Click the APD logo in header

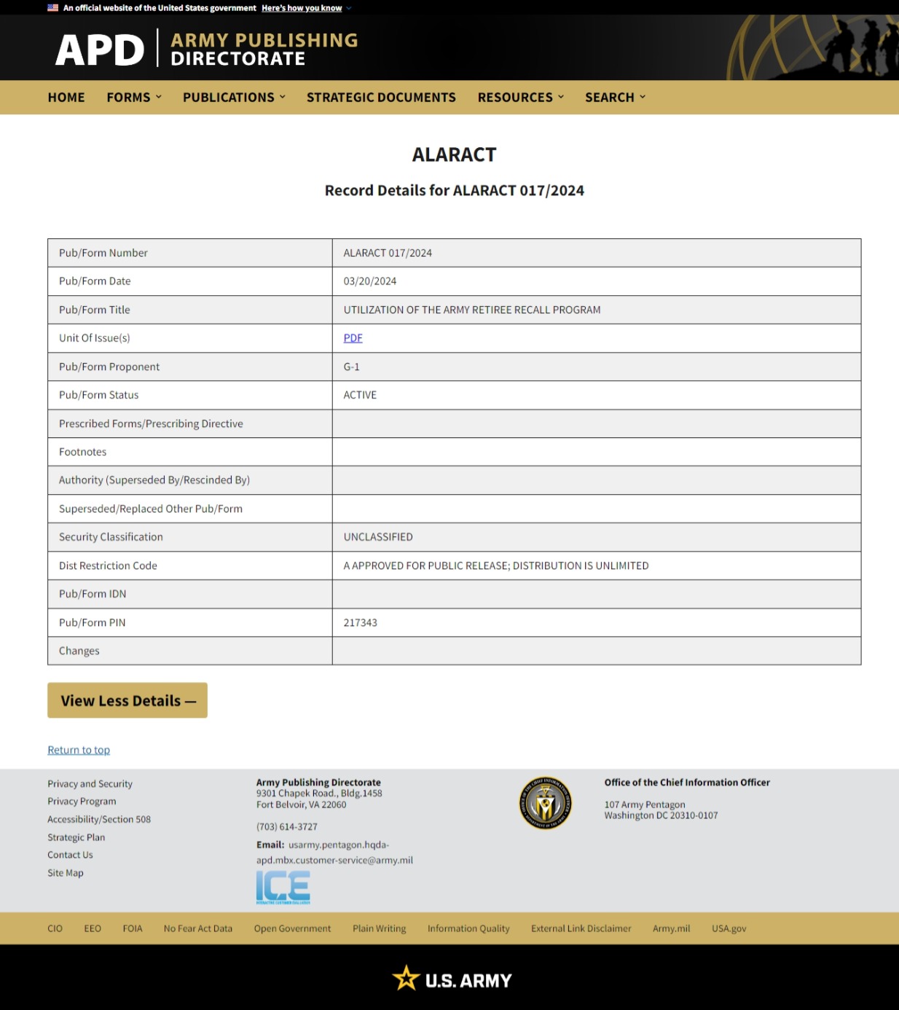(x=100, y=50)
